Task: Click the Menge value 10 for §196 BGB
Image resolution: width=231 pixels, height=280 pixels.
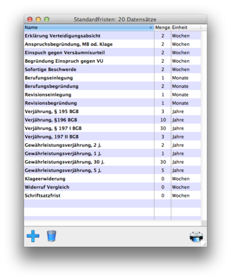Action: 163,120
